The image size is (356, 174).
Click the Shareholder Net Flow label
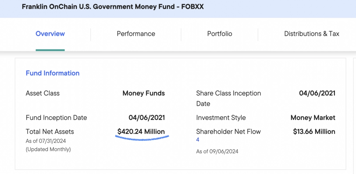[228, 132]
